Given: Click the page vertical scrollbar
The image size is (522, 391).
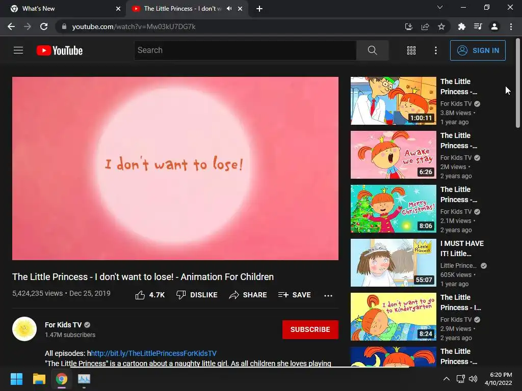Looking at the screenshot, I should [518, 83].
